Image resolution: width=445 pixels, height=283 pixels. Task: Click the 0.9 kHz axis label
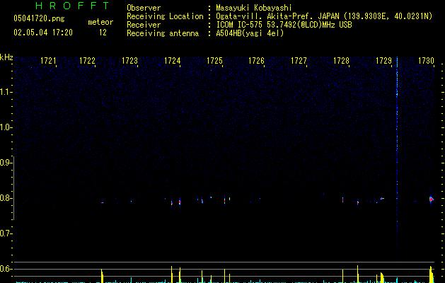coord(5,163)
